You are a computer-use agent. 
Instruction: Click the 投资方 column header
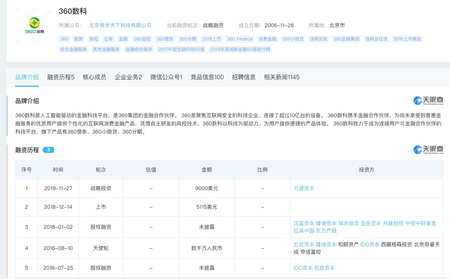366,170
